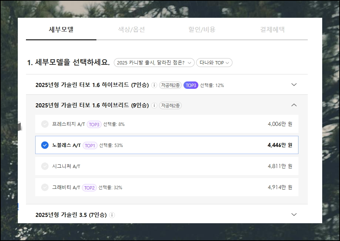
Task: Click the filled TOP3 badge in 7인승 header
Action: tap(191, 85)
